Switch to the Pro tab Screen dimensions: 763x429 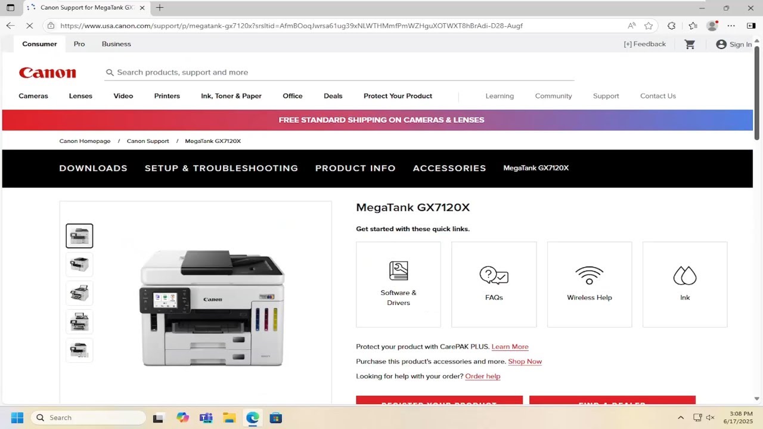pyautogui.click(x=79, y=44)
